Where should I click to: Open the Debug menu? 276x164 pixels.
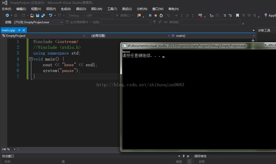tap(81, 9)
